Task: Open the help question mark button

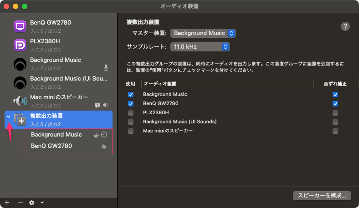Action: pos(345,26)
